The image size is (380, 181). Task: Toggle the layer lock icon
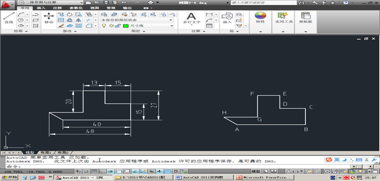118,26
